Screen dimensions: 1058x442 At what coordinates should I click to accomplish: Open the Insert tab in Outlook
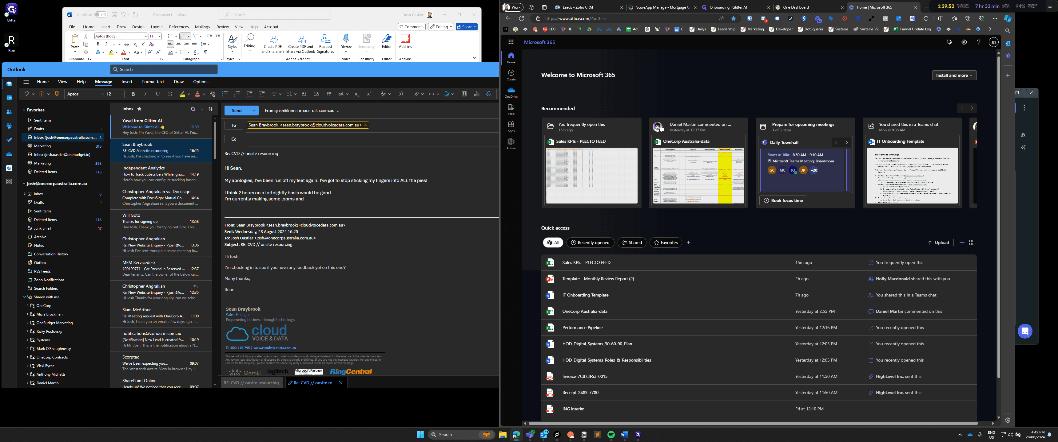127,82
